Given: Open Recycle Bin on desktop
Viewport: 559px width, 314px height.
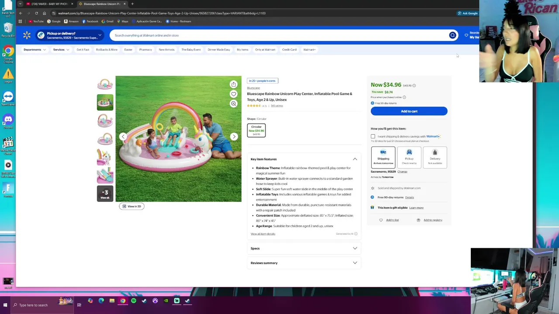Looking at the screenshot, I should pos(8,31).
